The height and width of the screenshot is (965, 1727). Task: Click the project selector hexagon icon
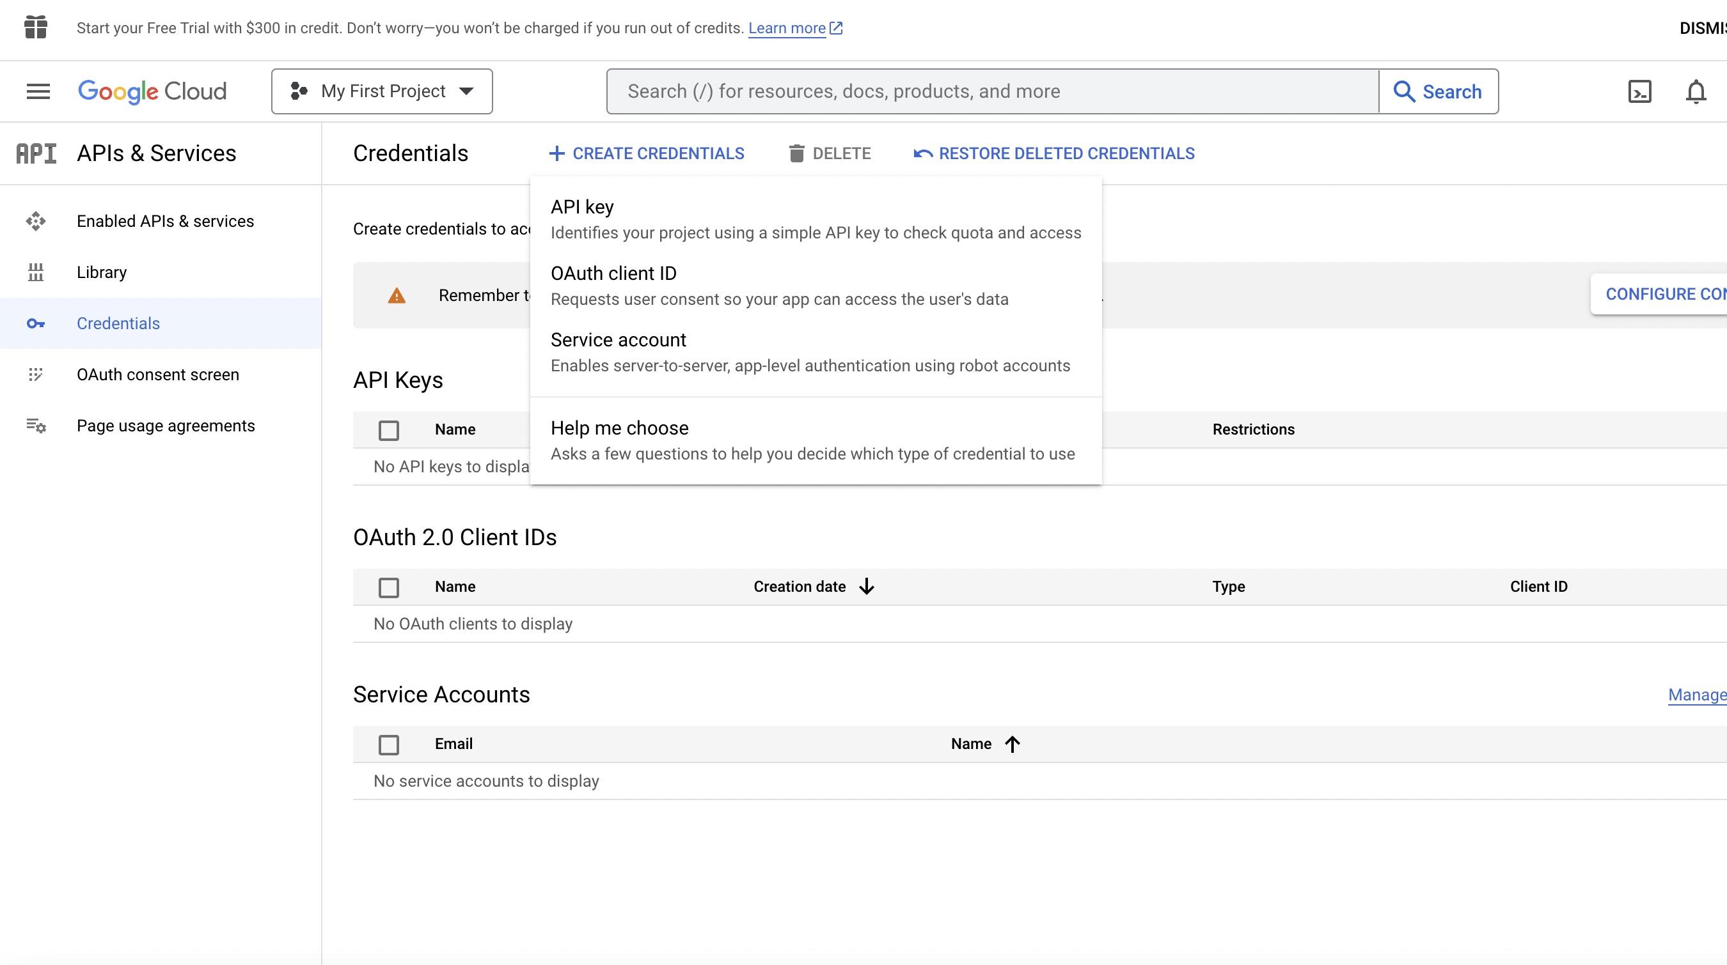[298, 91]
